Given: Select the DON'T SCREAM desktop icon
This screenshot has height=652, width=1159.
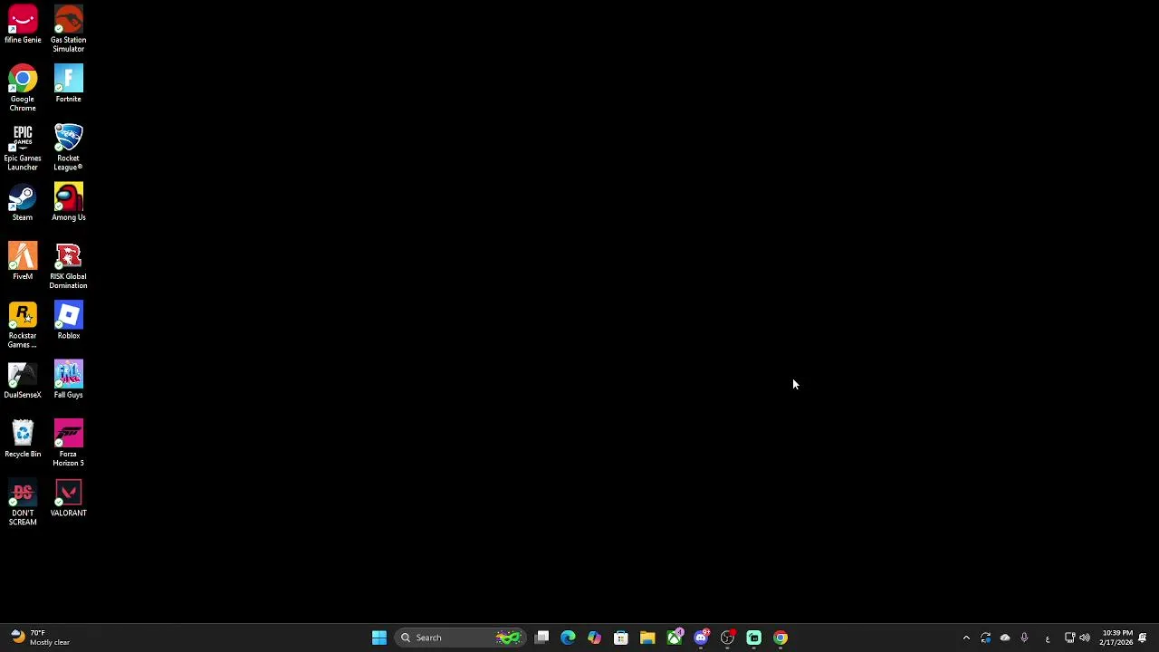Looking at the screenshot, I should pyautogui.click(x=23, y=503).
